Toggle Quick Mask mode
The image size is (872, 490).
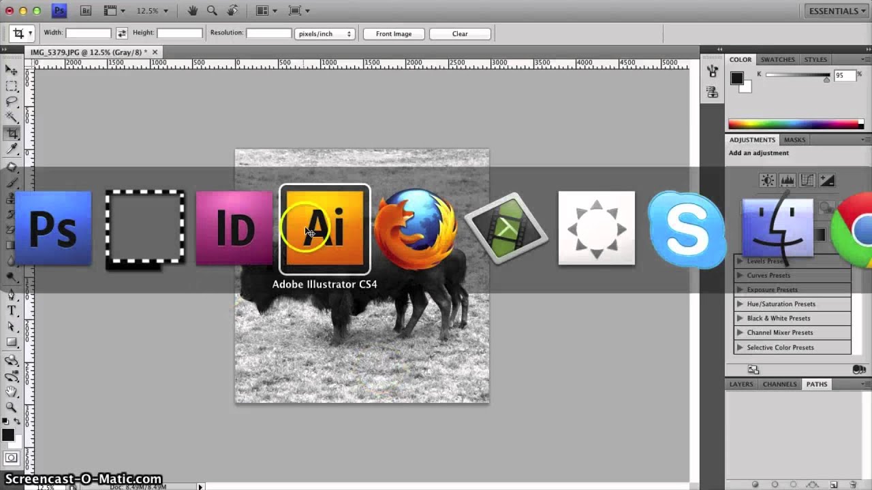coord(12,458)
